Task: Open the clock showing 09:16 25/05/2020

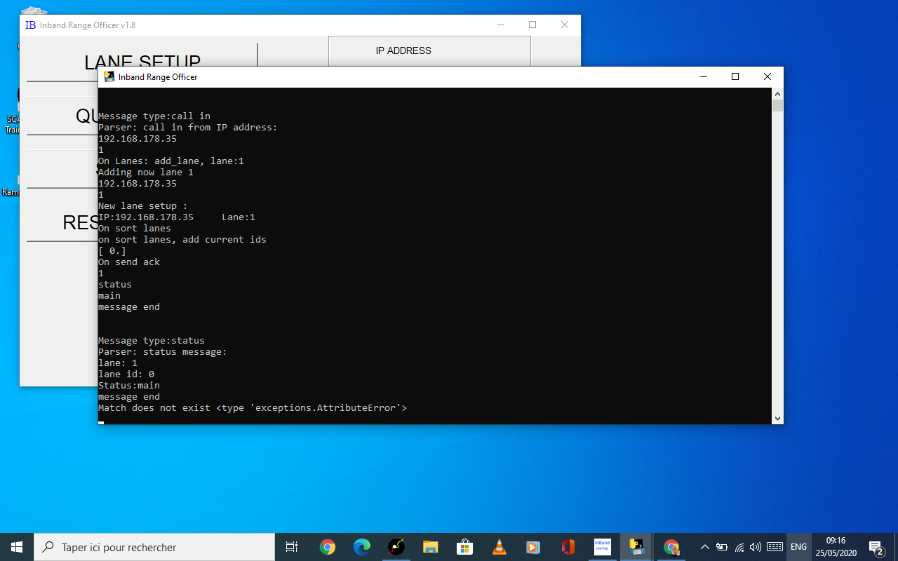Action: tap(836, 547)
